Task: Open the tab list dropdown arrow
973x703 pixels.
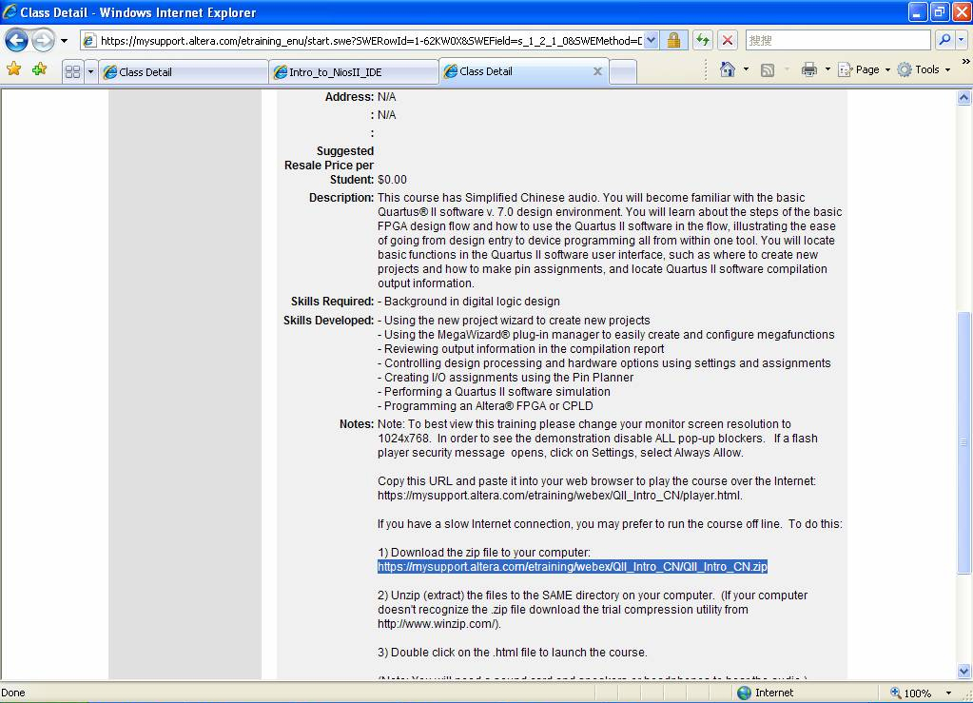Action: (90, 71)
